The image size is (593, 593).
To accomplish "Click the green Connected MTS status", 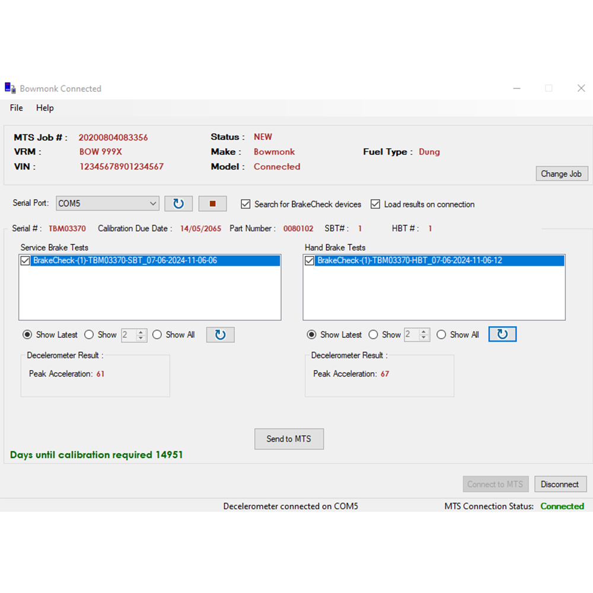I will point(562,506).
